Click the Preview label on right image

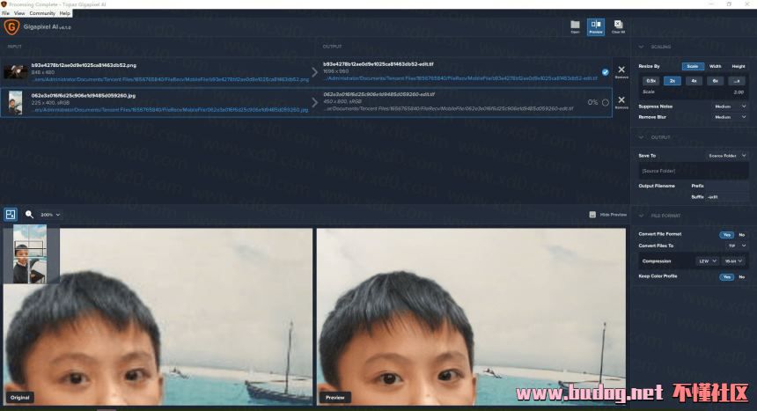(x=335, y=398)
